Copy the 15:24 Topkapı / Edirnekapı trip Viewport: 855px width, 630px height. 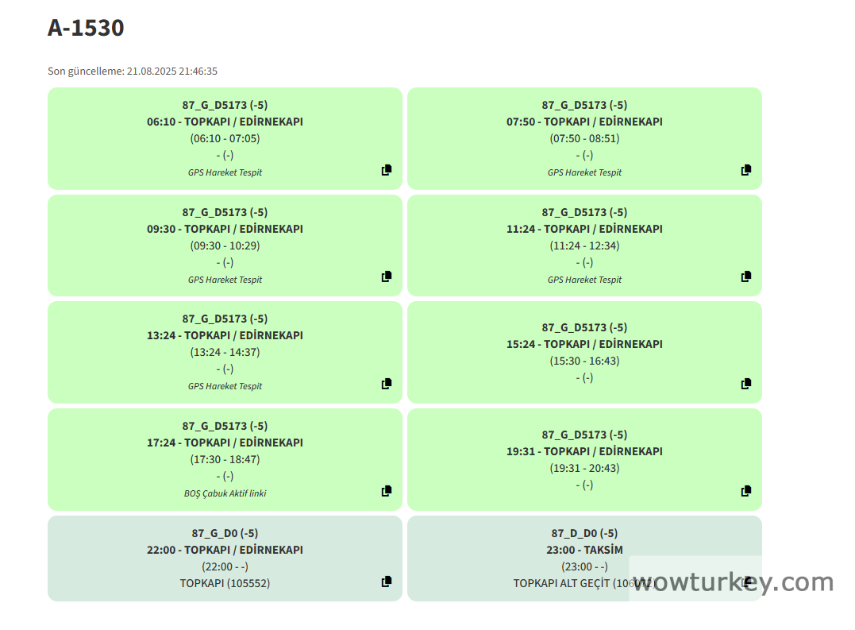[746, 384]
